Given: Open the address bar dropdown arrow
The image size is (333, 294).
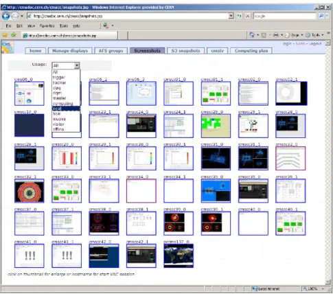Looking at the screenshot, I should [x=231, y=16].
